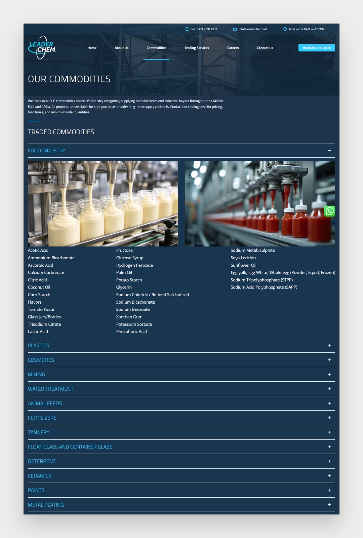Click the phone icon beside the call number
363x538 pixels.
point(187,29)
